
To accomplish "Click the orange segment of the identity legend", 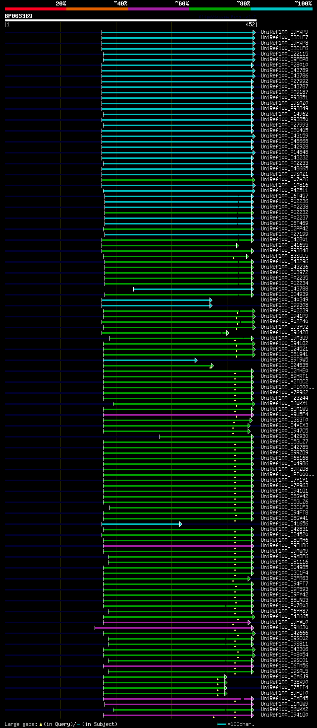I will point(97,9).
